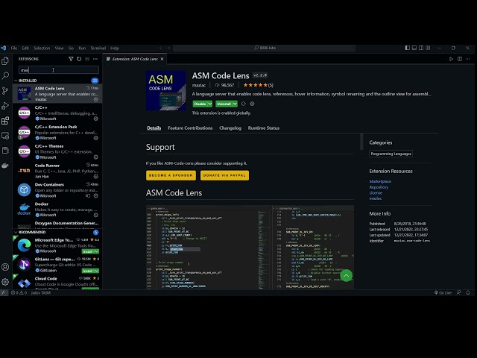The image size is (477, 358).
Task: Open editor more actions menu
Action: pos(468,59)
